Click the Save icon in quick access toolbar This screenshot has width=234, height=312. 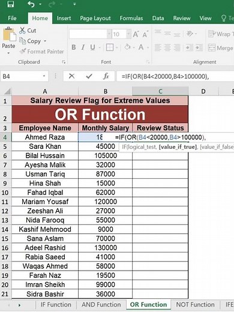(x=10, y=4)
